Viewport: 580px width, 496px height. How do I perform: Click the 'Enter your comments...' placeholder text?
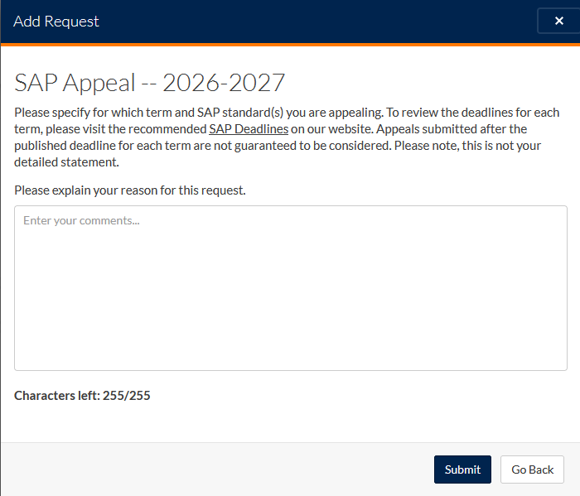click(81, 220)
